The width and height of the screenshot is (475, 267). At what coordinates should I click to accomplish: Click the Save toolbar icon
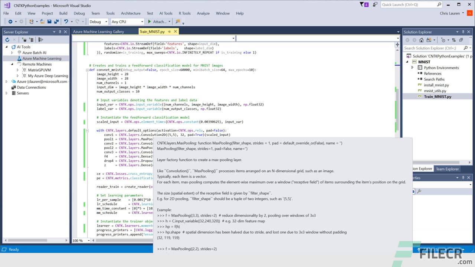point(49,21)
